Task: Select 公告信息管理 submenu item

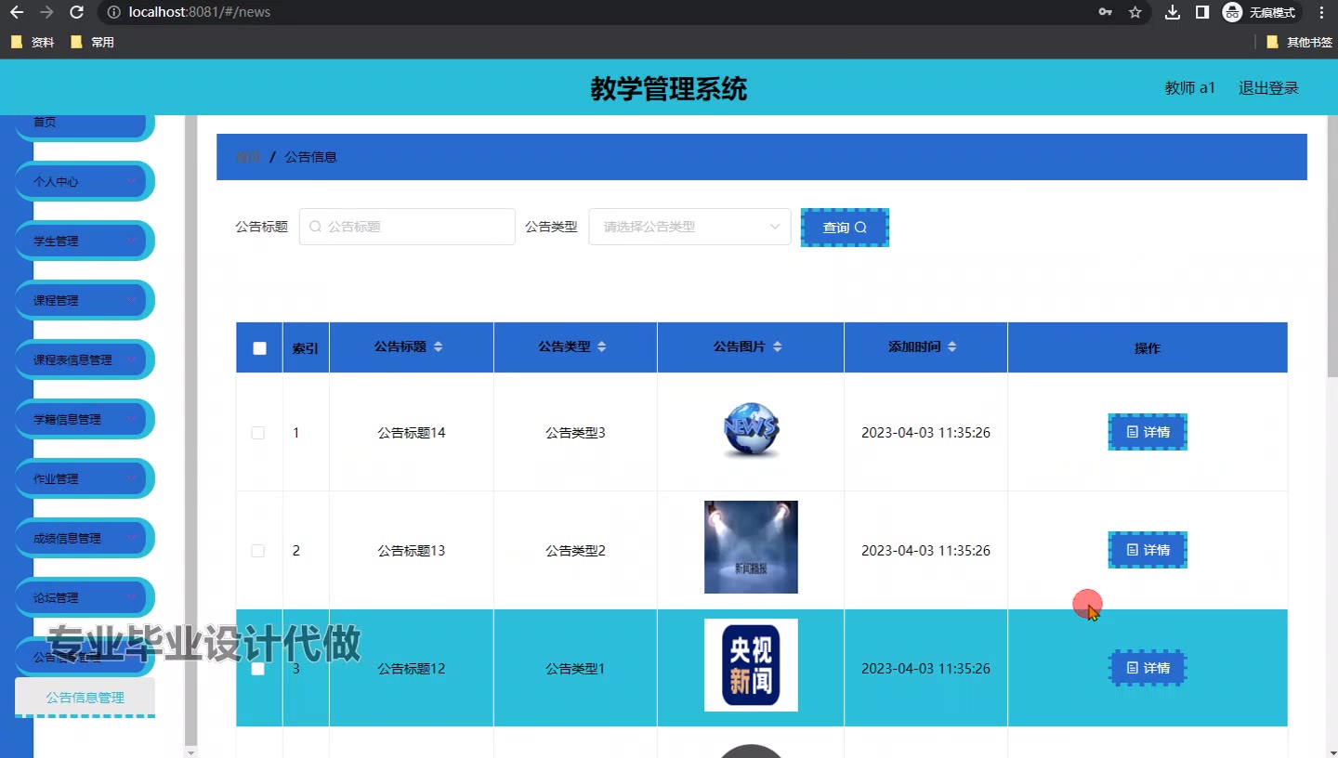Action: point(85,698)
